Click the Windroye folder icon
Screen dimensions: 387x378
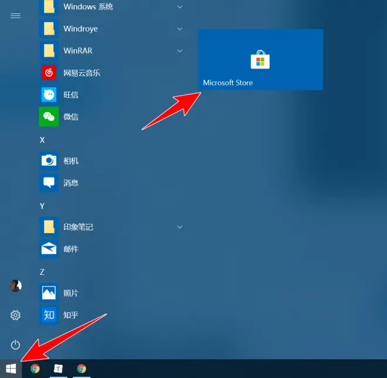49,29
